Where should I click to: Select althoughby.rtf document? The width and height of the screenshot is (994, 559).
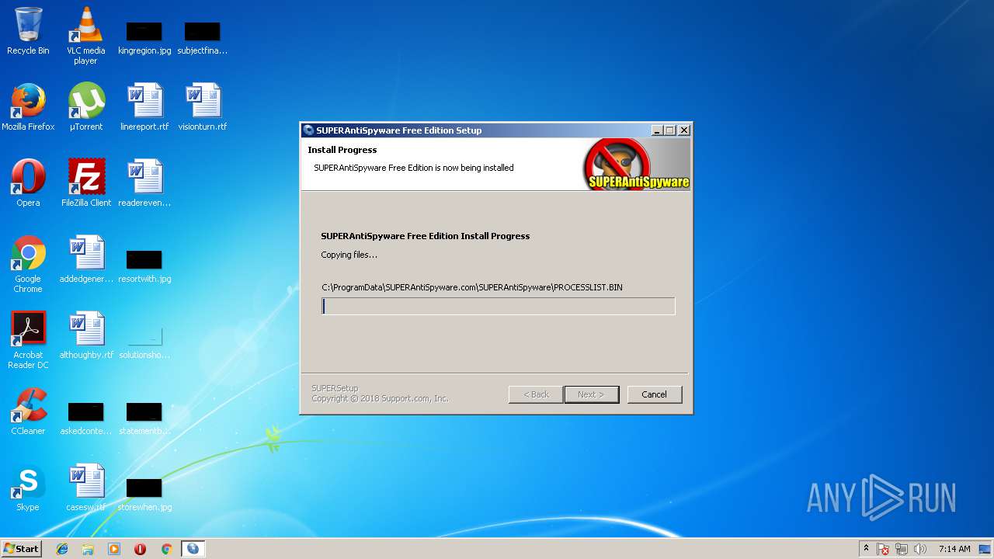point(86,335)
